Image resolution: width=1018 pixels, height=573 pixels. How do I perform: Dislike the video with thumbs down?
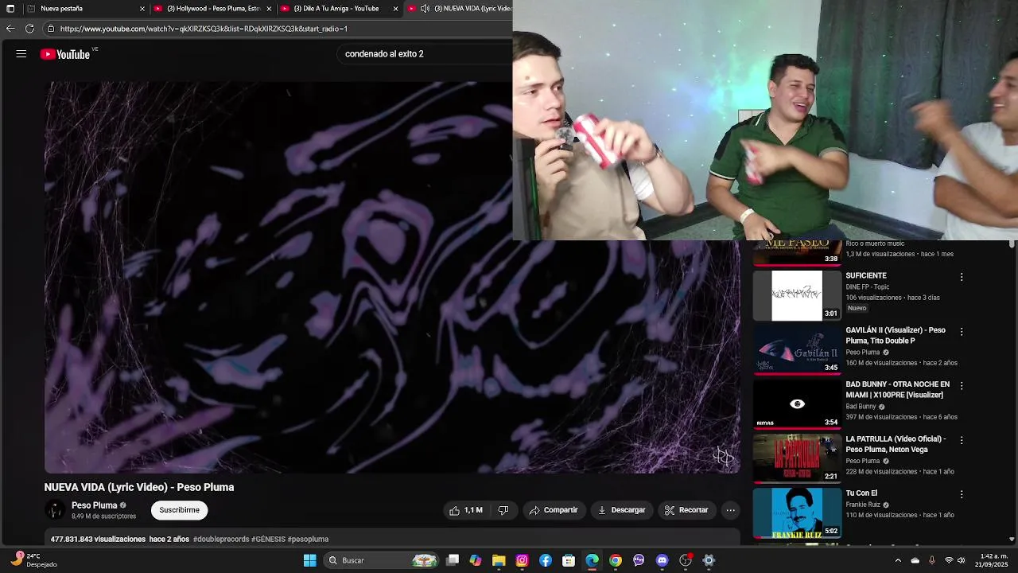(503, 510)
